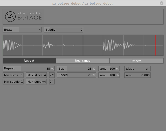This screenshot has width=166, height=131.
Task: Adjust the Subdiv slider
Action: point(64,30)
